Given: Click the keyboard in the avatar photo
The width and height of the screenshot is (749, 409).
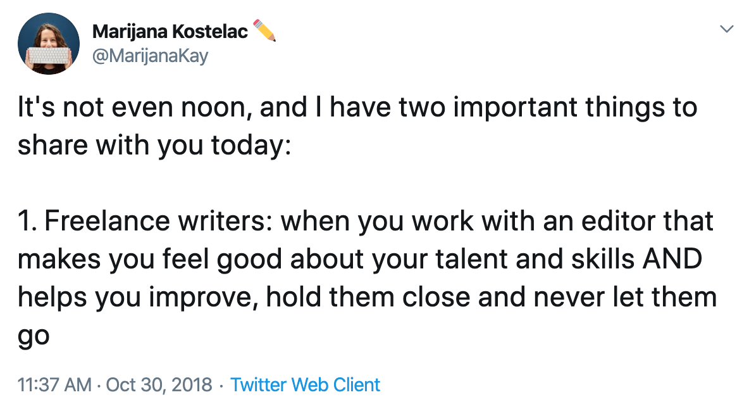Looking at the screenshot, I should click(x=49, y=54).
